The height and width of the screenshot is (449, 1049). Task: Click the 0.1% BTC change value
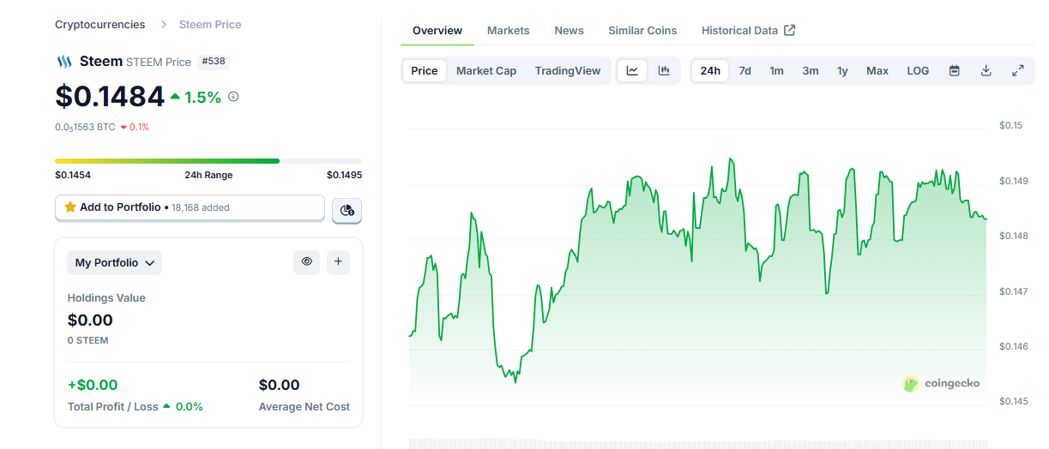point(139,127)
